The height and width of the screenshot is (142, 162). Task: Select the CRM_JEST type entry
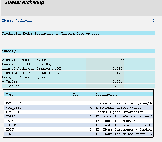click(14, 108)
